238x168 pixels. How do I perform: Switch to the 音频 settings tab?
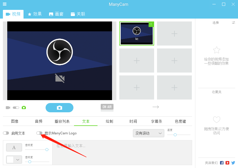pyautogui.click(x=39, y=121)
